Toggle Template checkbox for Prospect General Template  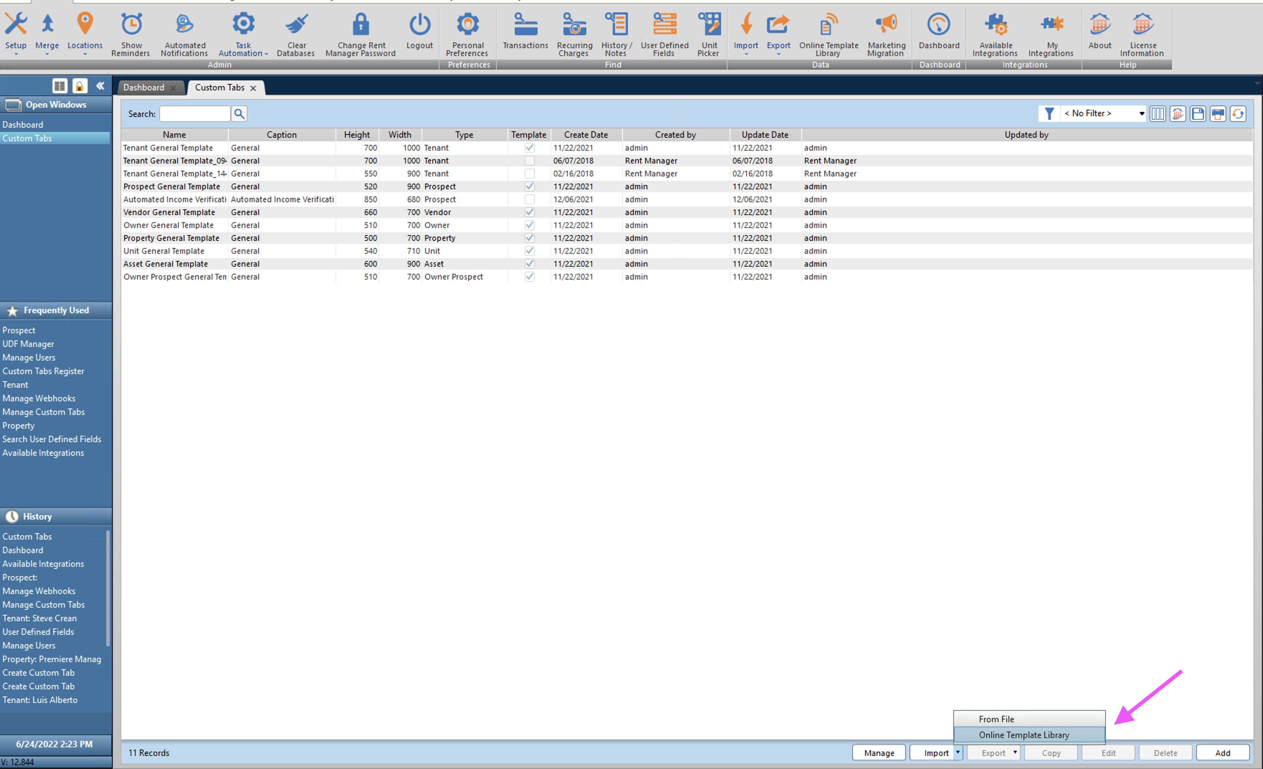coord(529,186)
